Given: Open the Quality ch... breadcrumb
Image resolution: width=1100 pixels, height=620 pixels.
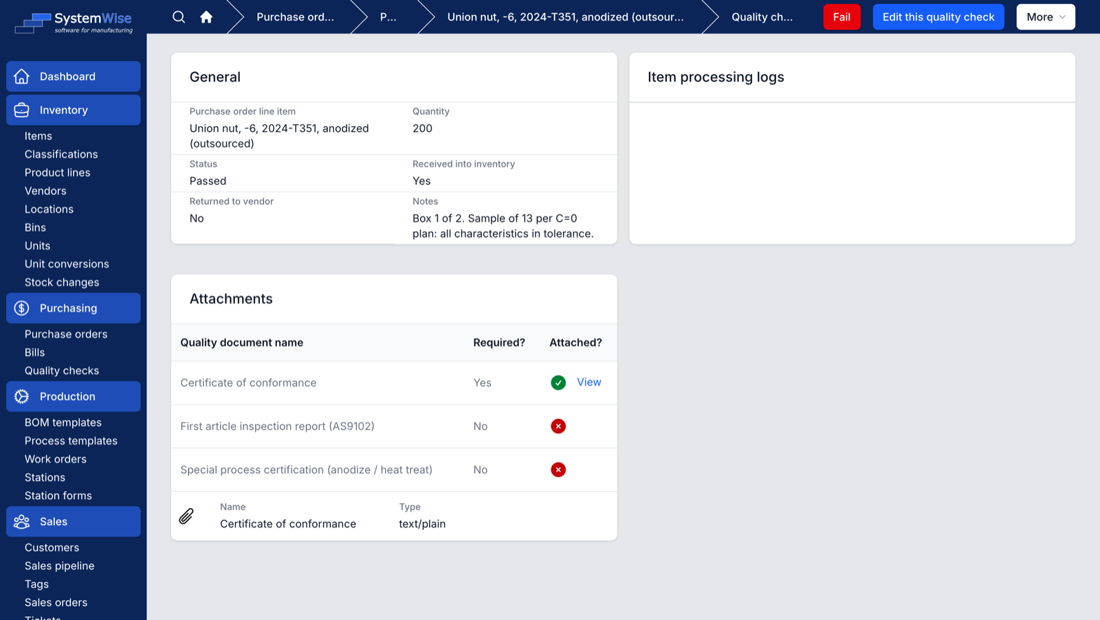Looking at the screenshot, I should pyautogui.click(x=762, y=17).
